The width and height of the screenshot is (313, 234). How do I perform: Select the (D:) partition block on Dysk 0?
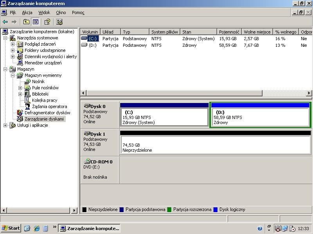point(260,117)
